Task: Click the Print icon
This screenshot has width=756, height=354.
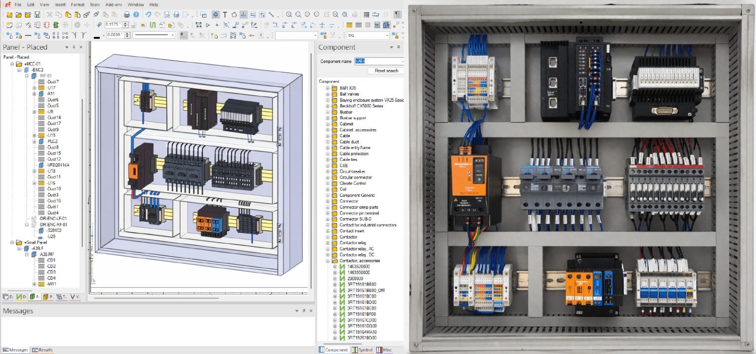Action: pyautogui.click(x=127, y=15)
